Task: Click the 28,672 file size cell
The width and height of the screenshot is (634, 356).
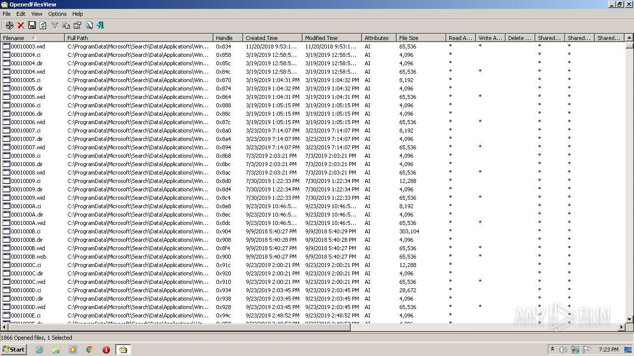Action: tap(408, 290)
